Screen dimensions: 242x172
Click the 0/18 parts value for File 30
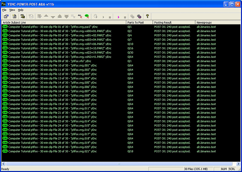click(130, 151)
